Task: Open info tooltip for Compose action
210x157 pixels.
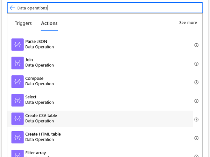Action: point(196,82)
